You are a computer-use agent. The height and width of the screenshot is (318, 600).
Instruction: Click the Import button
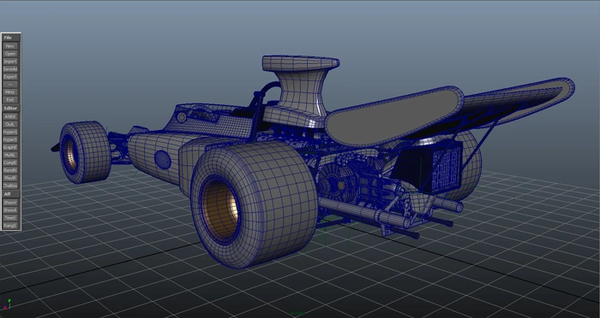(x=10, y=62)
